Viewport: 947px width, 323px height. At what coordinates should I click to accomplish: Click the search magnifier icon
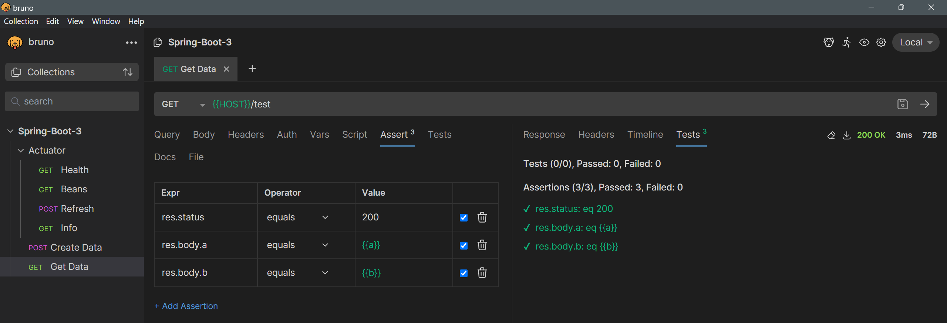(x=15, y=101)
